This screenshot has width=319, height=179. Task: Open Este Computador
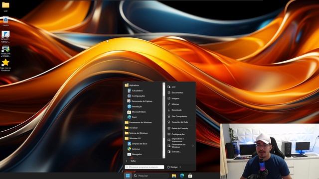coord(177,116)
